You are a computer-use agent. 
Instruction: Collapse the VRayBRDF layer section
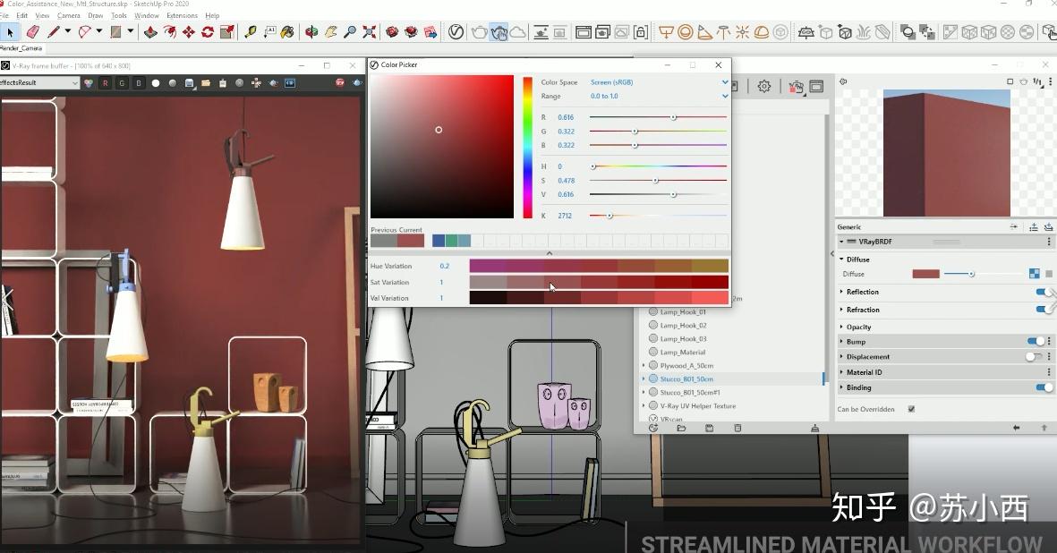[841, 241]
